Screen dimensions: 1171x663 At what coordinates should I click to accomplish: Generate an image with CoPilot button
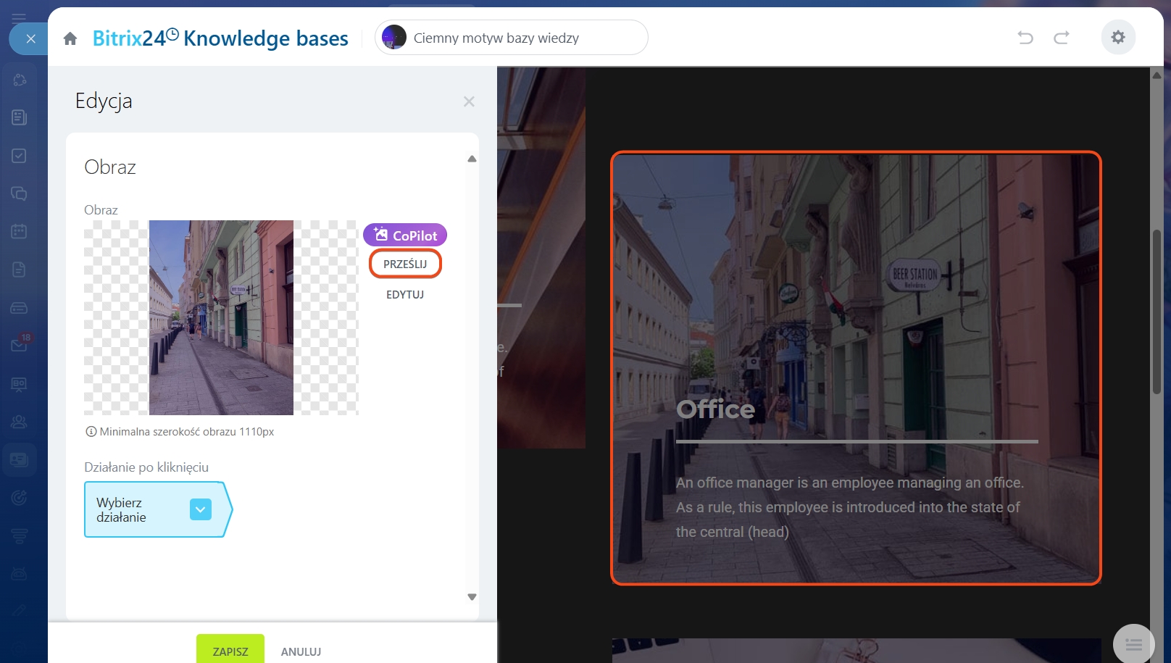[x=405, y=235]
